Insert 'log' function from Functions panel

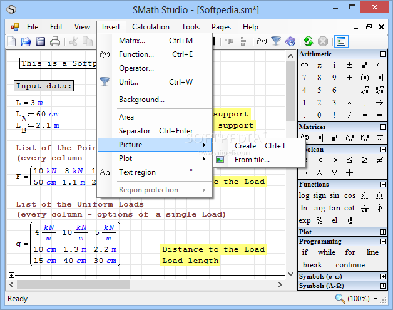click(x=304, y=195)
